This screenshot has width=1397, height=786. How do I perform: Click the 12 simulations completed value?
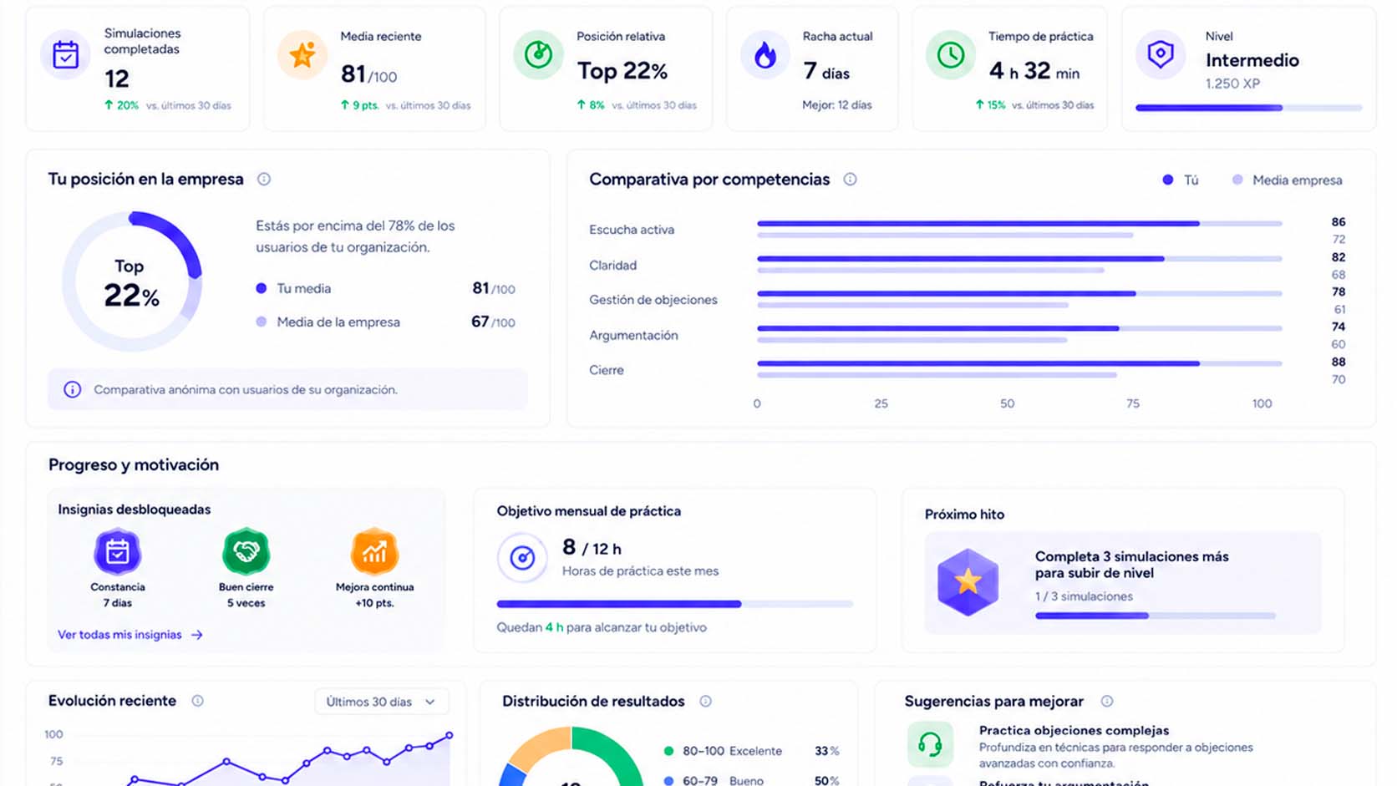117,79
